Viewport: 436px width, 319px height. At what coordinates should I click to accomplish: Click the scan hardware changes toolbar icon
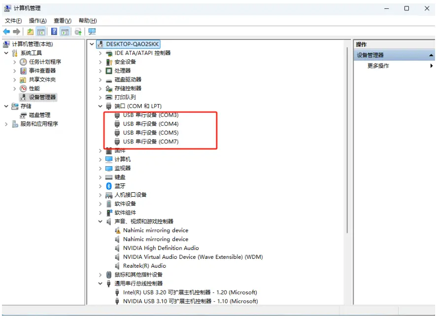(x=78, y=32)
